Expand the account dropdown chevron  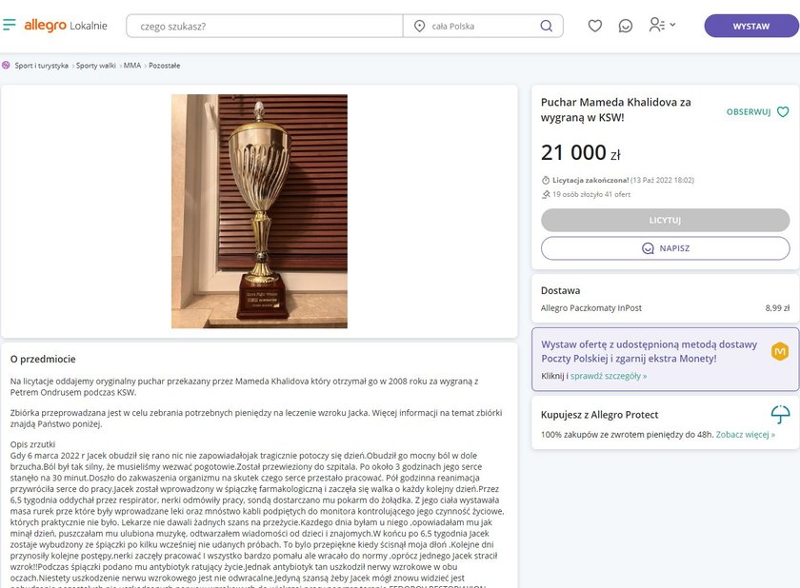coord(672,25)
